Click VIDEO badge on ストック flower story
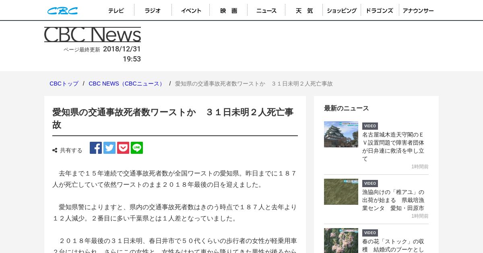483x253 pixels. [x=370, y=233]
